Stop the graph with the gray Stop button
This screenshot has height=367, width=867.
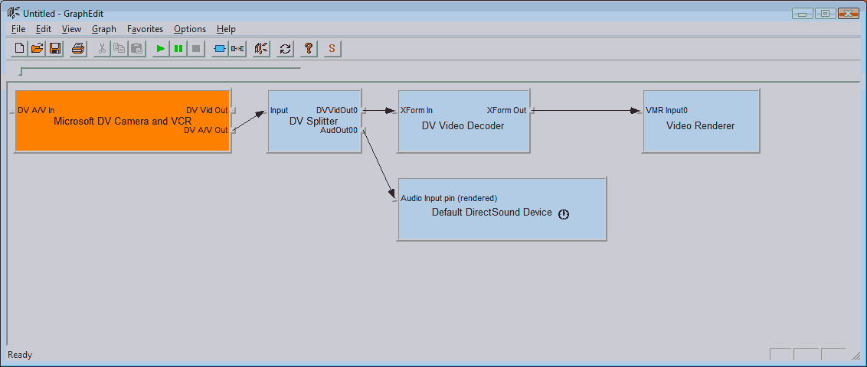coord(196,49)
